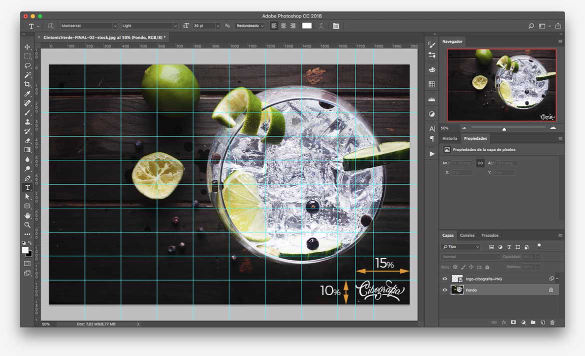Screen dimensions: 585x356
Task: Open the Montserrat font family dropdown
Action: pyautogui.click(x=89, y=26)
